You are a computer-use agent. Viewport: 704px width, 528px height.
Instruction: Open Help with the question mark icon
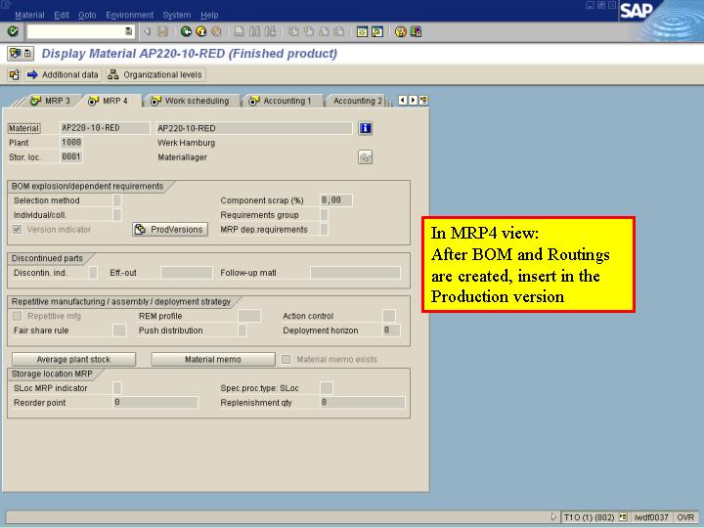point(401,31)
